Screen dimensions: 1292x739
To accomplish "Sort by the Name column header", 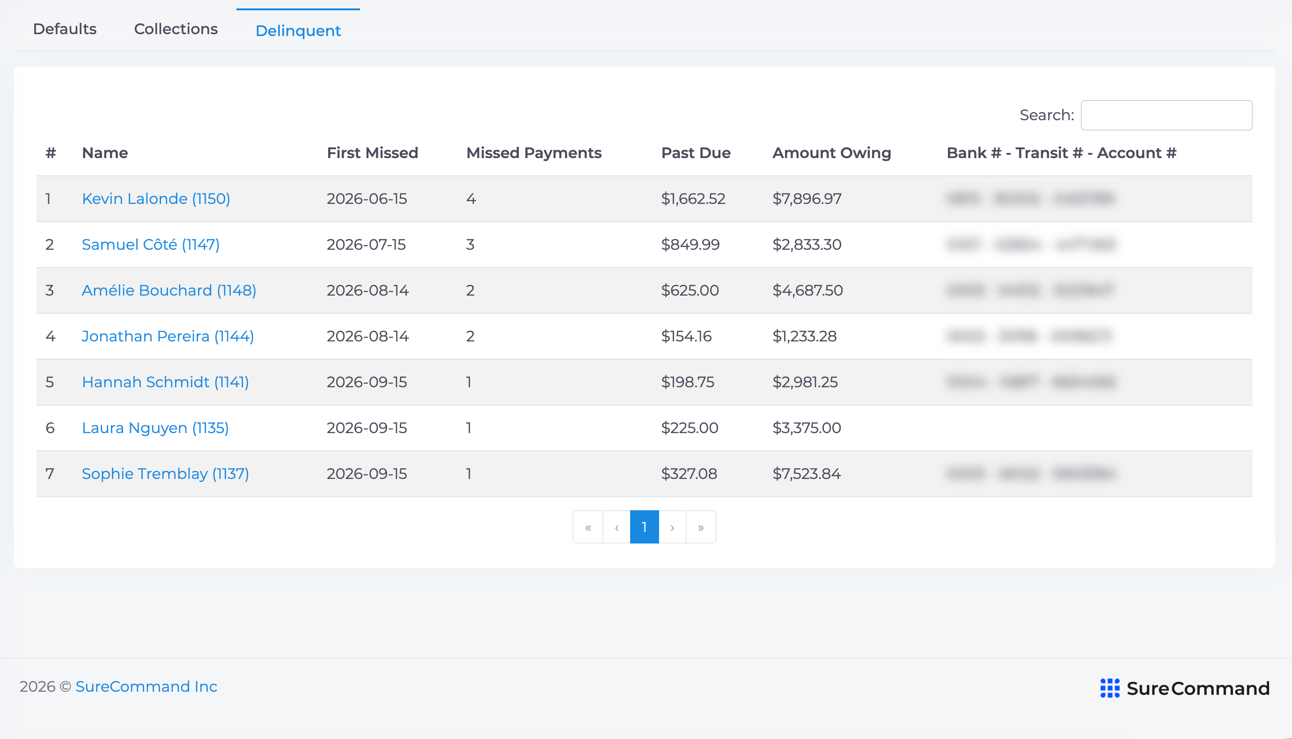I will point(105,153).
